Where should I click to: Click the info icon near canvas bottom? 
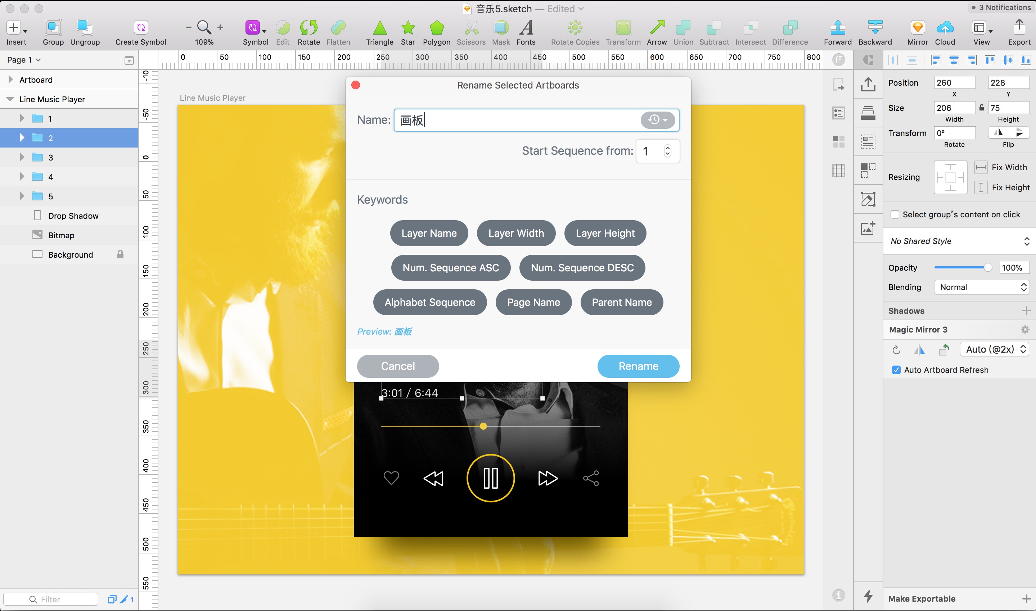coord(838,595)
